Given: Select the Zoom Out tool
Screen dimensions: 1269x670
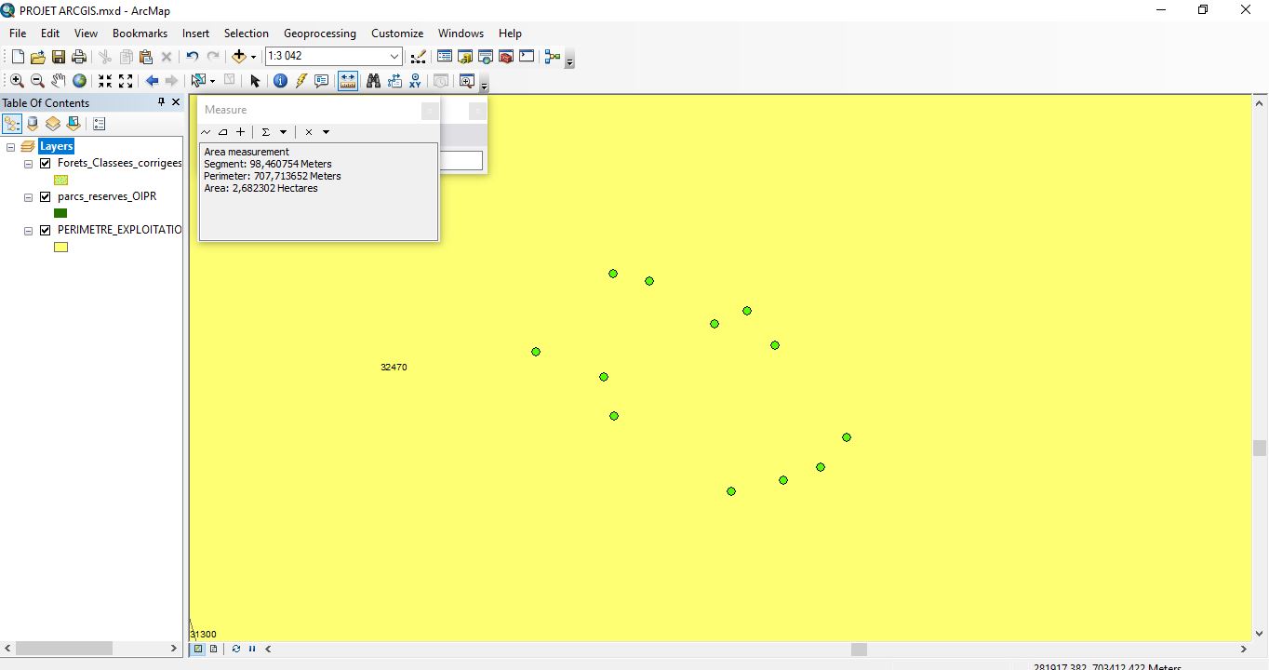Looking at the screenshot, I should (37, 81).
